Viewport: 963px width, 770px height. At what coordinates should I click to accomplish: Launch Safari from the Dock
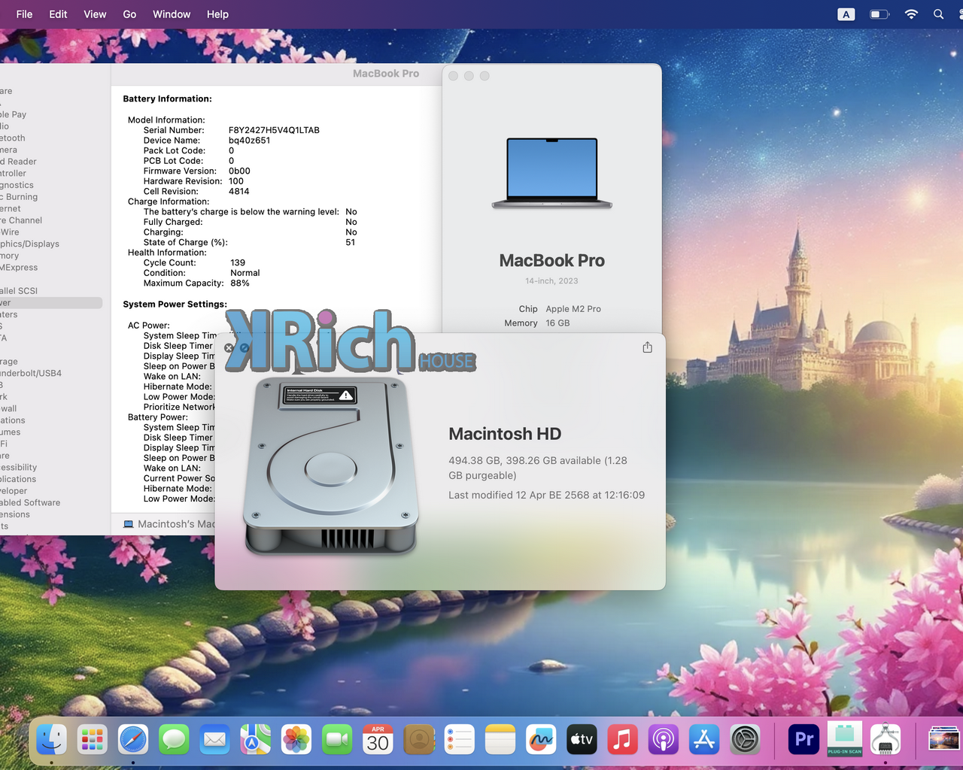click(133, 740)
